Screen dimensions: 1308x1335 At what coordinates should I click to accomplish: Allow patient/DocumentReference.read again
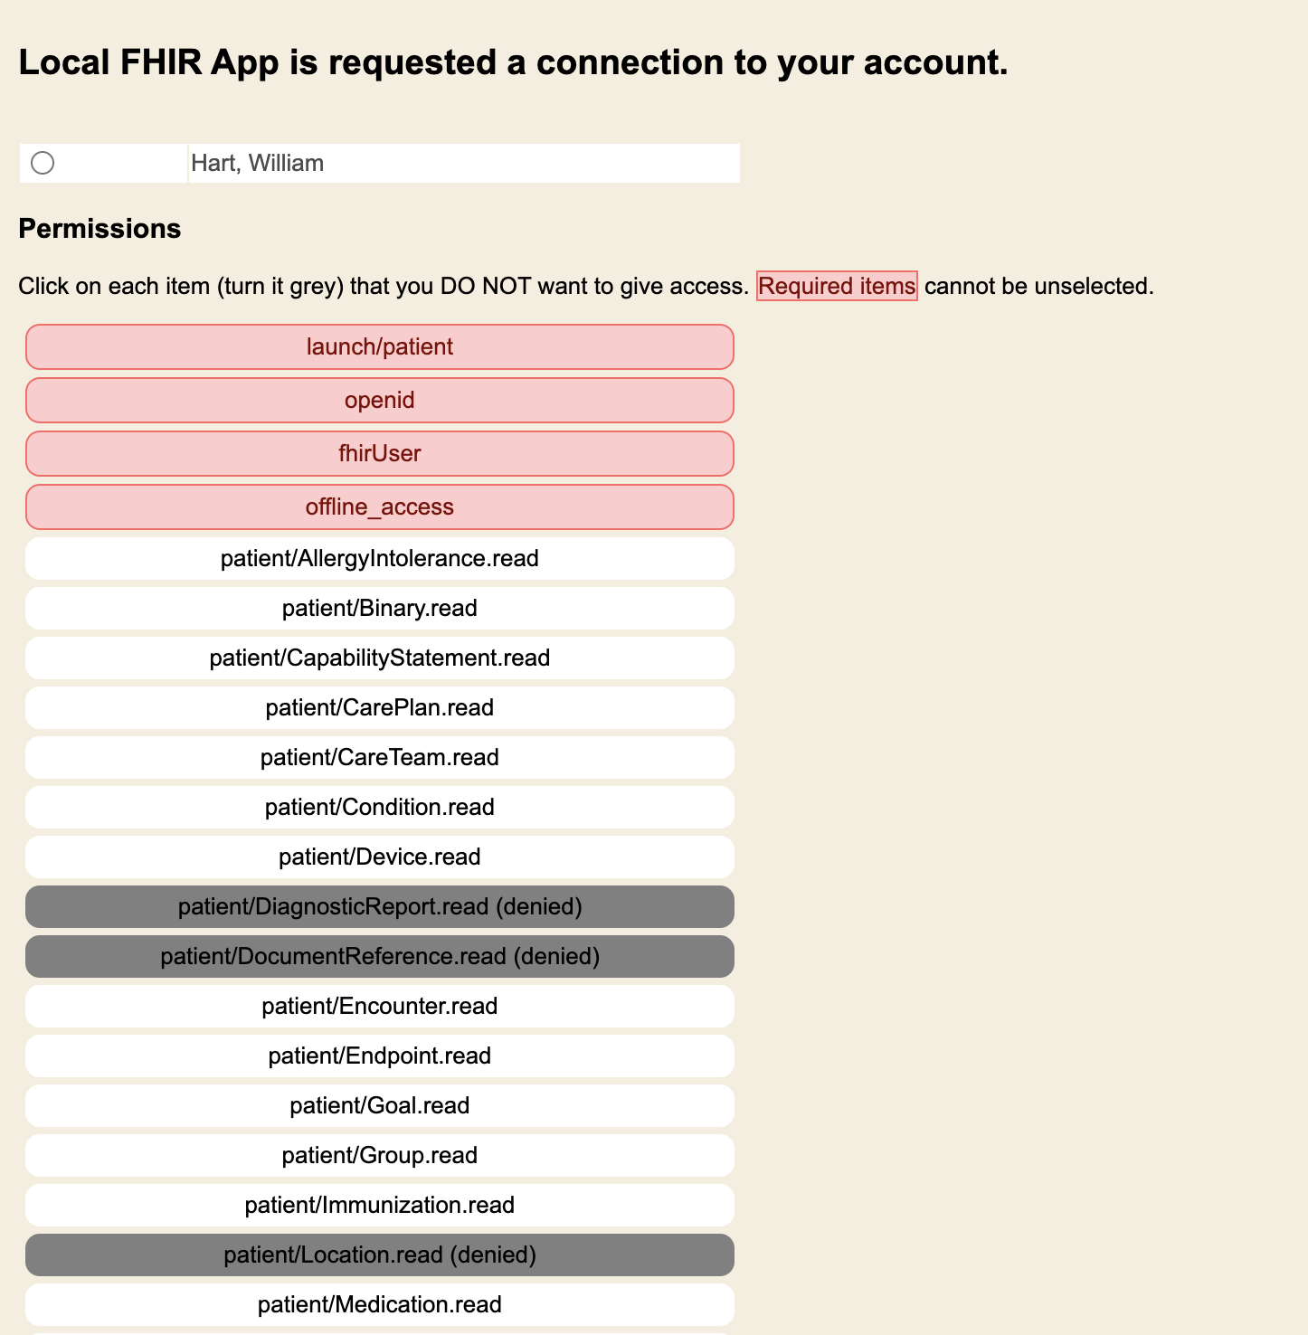point(380,957)
